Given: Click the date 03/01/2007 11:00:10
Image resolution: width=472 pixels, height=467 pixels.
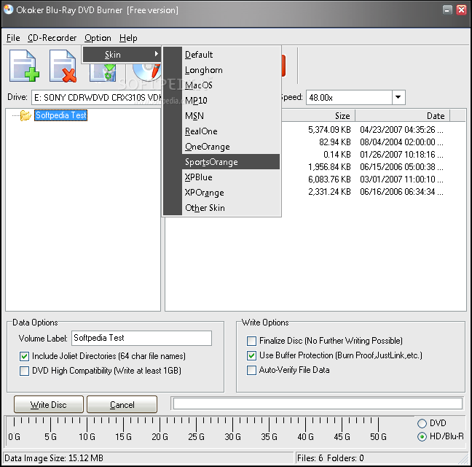Looking at the screenshot, I should point(401,180).
